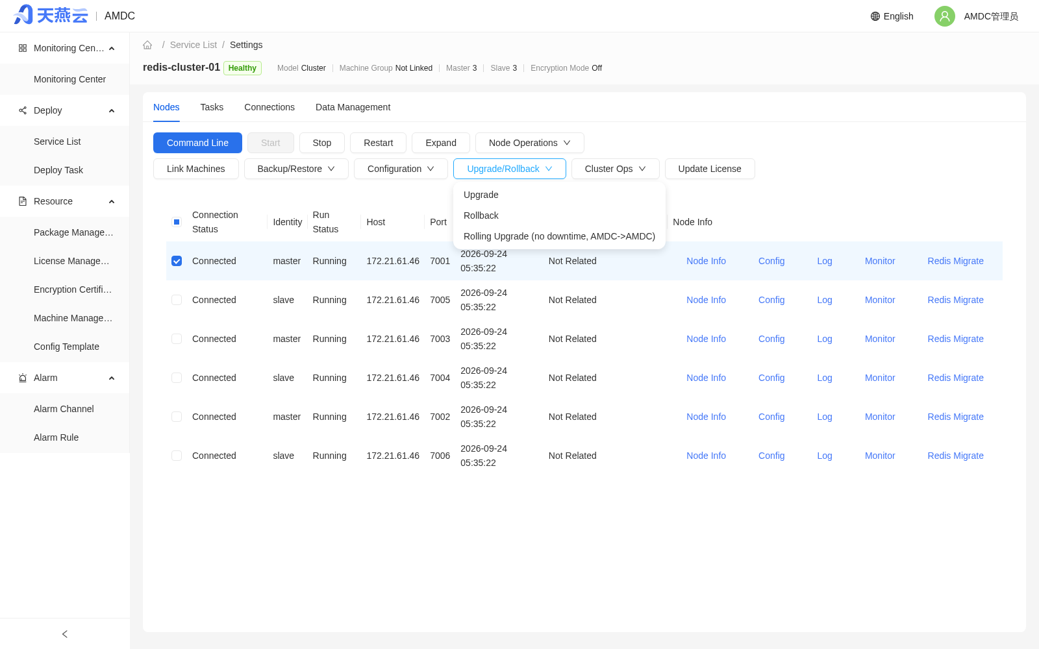
Task: Toggle select-all checkbox in table header
Action: point(177,222)
